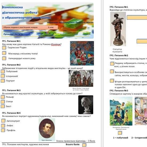
Task: Click the 'ГР1. Питання №2' heading
Action: point(11,65)
